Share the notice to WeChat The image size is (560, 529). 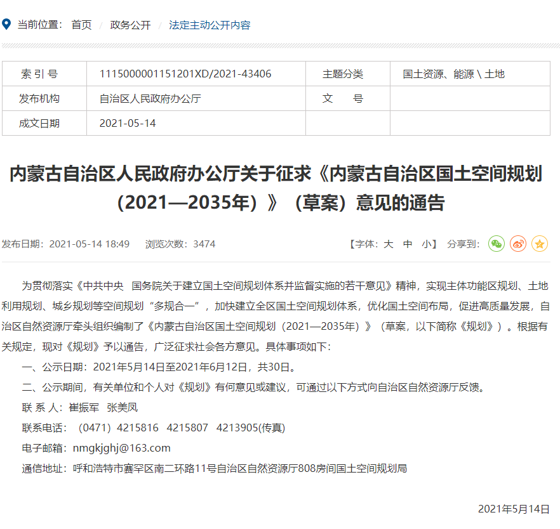496,244
